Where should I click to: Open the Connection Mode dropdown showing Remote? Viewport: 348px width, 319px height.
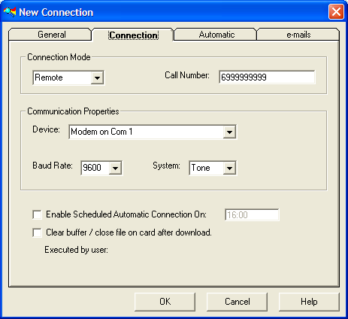click(68, 77)
